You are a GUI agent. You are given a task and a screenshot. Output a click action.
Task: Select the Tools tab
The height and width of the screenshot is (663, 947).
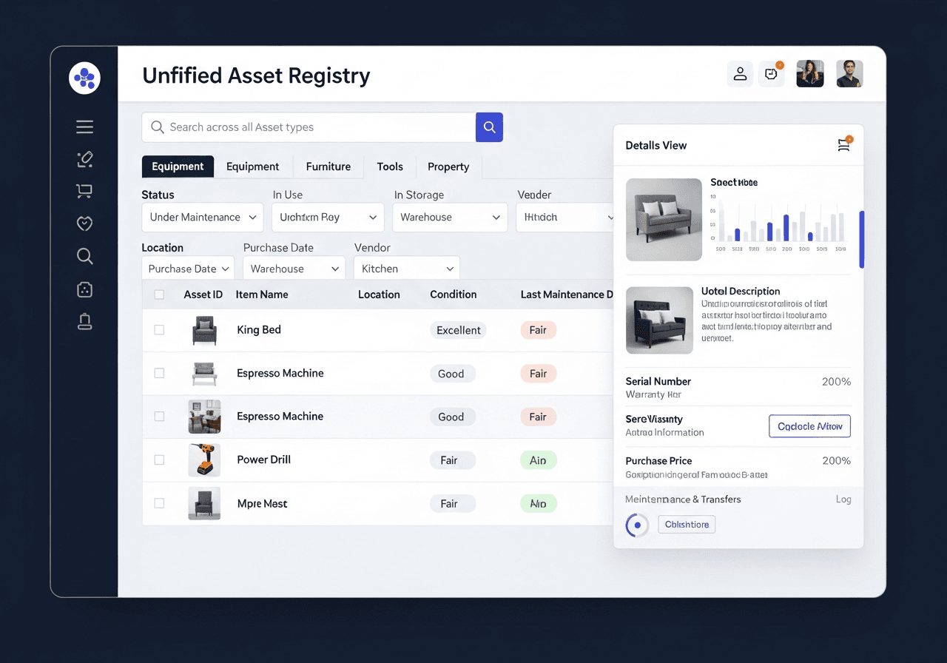pos(390,166)
